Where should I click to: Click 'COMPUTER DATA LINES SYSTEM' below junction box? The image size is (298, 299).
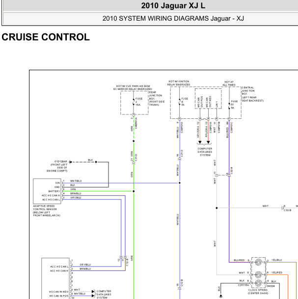(205, 152)
